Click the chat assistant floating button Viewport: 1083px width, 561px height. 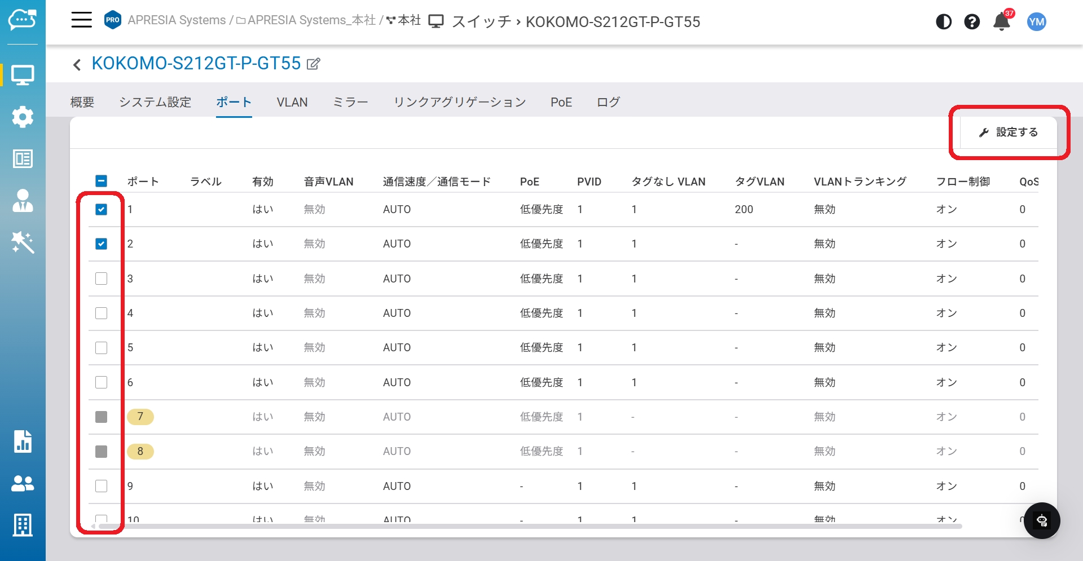pos(1042,520)
